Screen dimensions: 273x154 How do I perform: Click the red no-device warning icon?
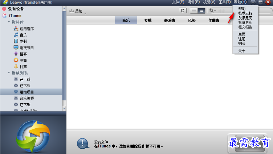click(4, 9)
